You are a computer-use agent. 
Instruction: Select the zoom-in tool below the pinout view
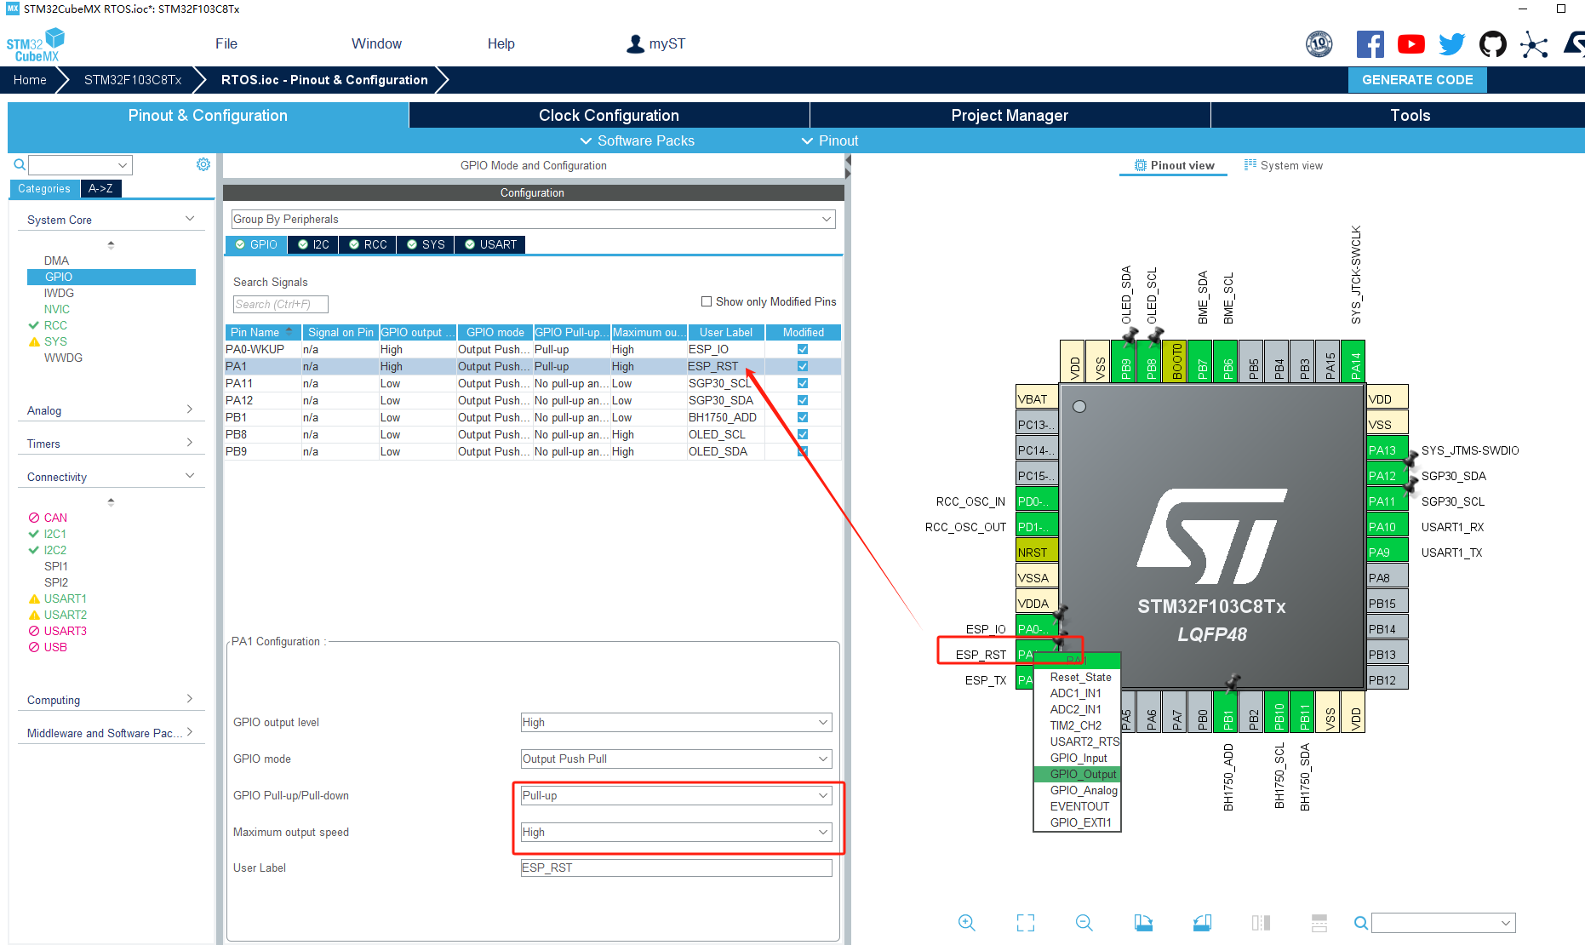pos(966,922)
